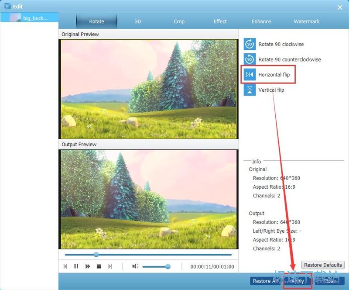The image size is (349, 290).
Task: Mute the preview audio
Action: (135, 266)
